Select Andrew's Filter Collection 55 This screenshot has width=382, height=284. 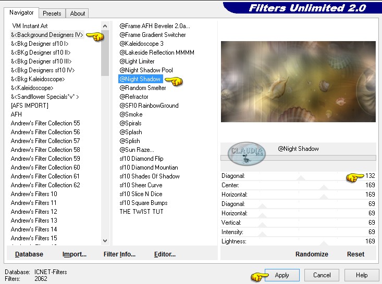point(45,123)
